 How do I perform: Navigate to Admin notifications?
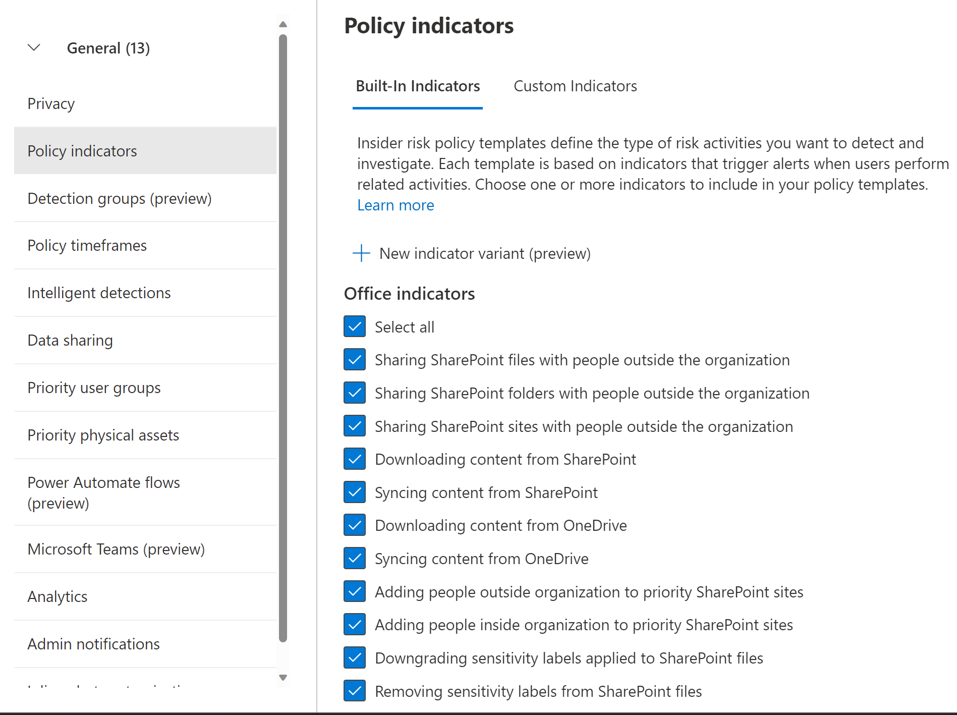tap(94, 644)
